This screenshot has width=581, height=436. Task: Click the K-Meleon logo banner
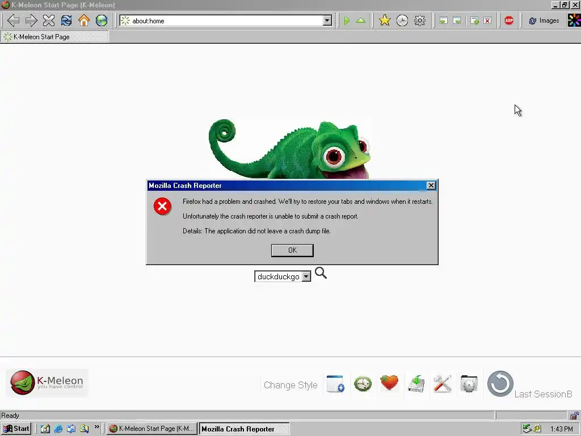tap(47, 383)
